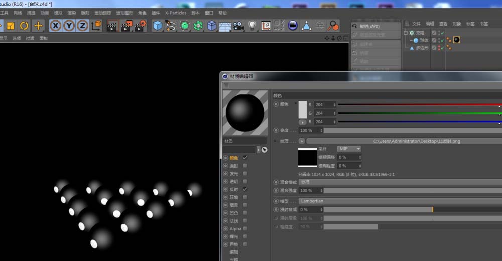Open the MIP sampling dropdown
The image size is (502, 261).
pos(349,149)
